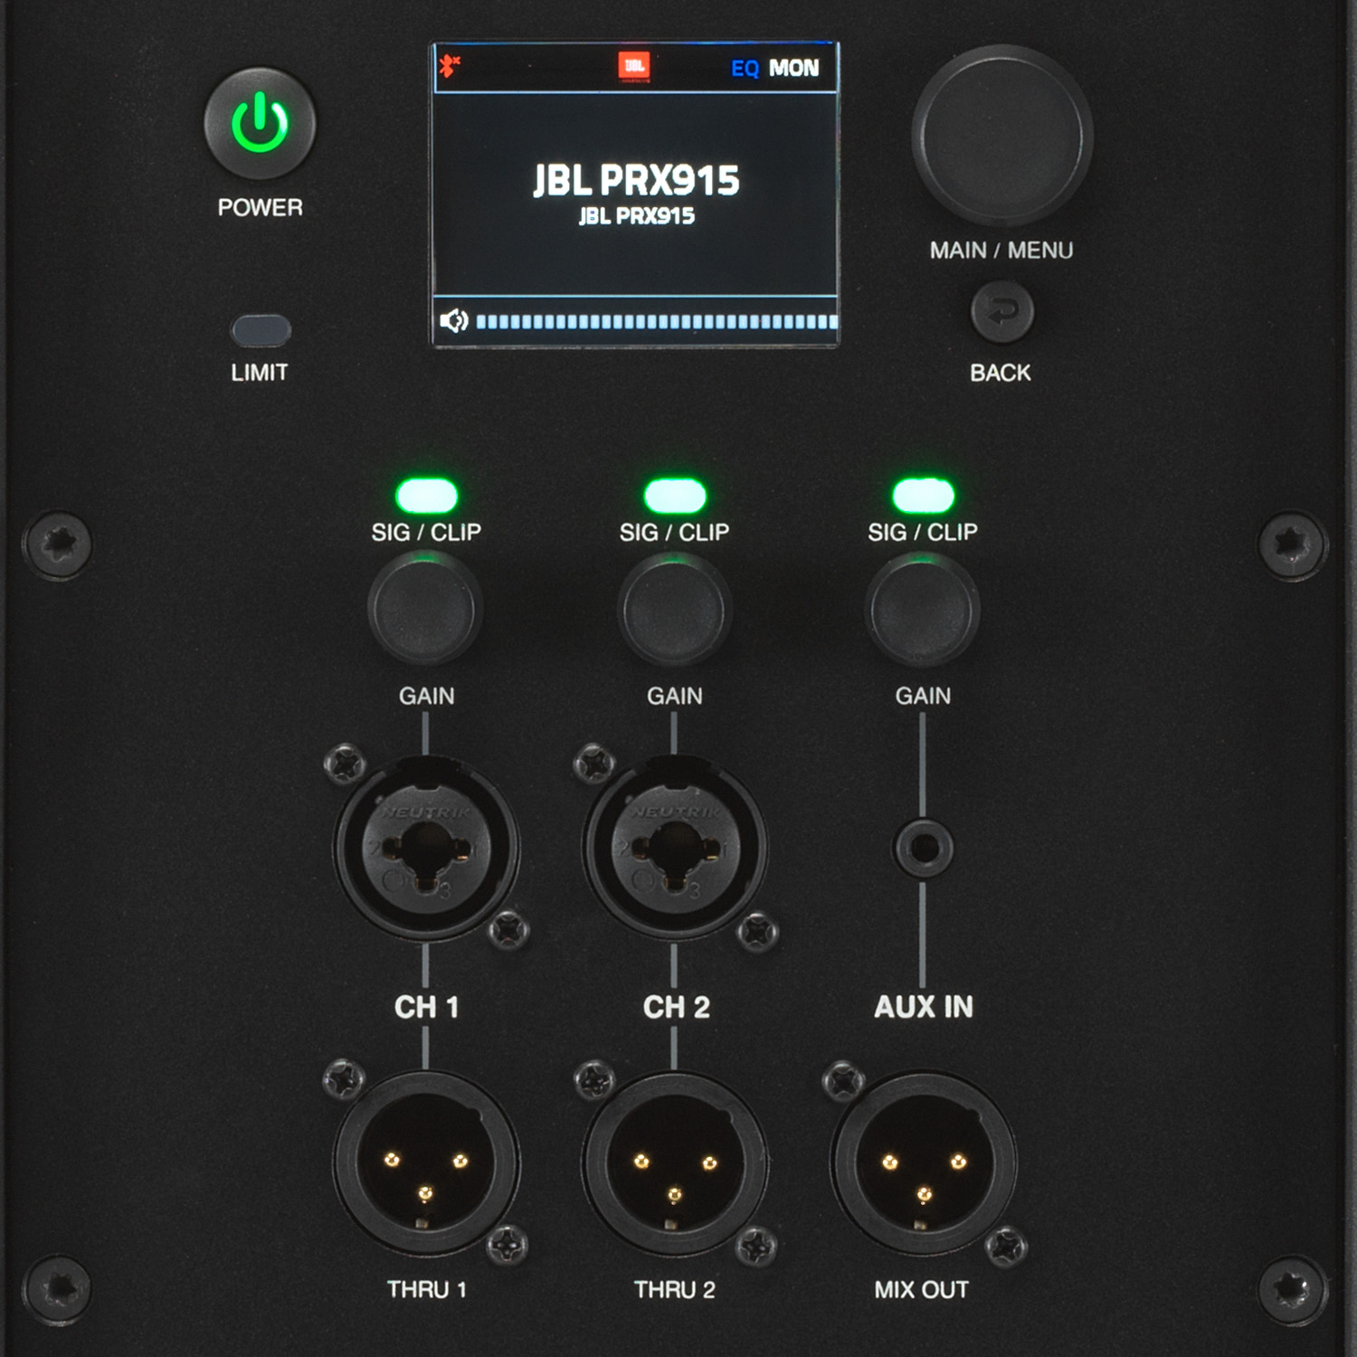The width and height of the screenshot is (1357, 1357).
Task: Click the THRU 1 label
Action: pos(427,1290)
